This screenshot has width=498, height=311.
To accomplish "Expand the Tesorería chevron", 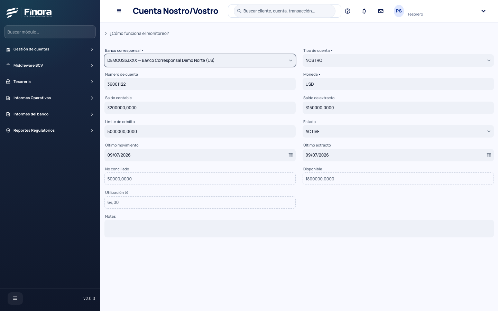I will [92, 82].
